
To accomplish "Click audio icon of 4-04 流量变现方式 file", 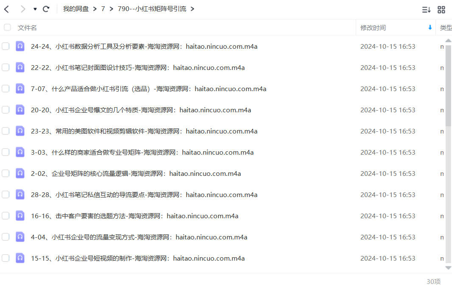I will tap(20, 237).
